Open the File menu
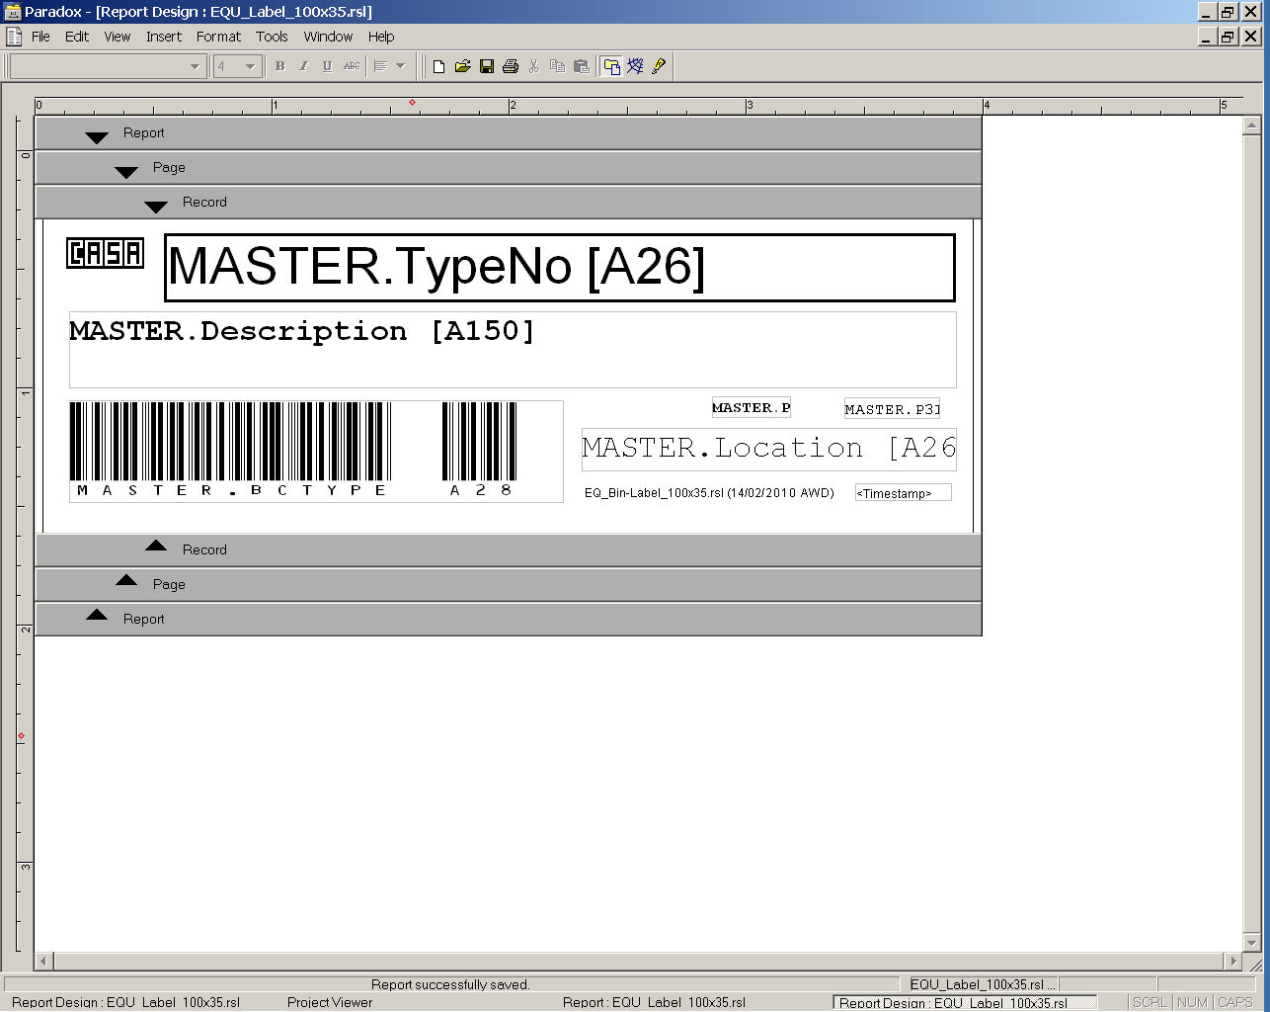Screen dimensions: 1270x1012 pos(40,37)
